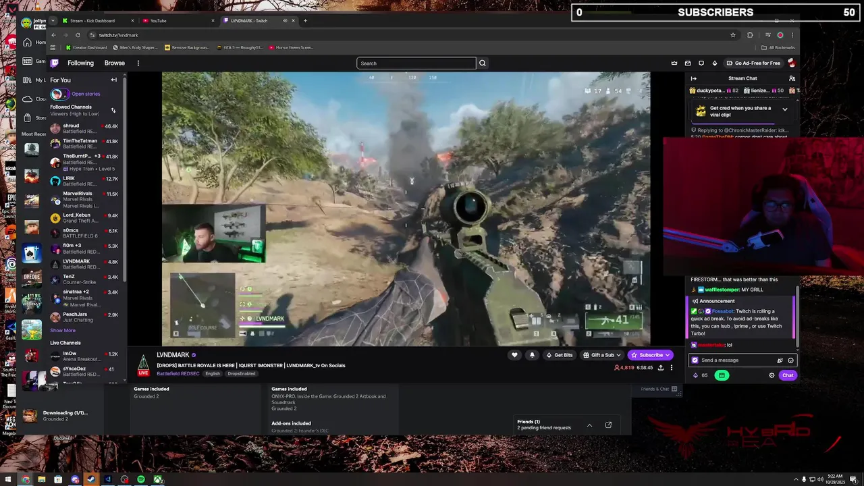Open the All Bookmarks folder

point(778,48)
